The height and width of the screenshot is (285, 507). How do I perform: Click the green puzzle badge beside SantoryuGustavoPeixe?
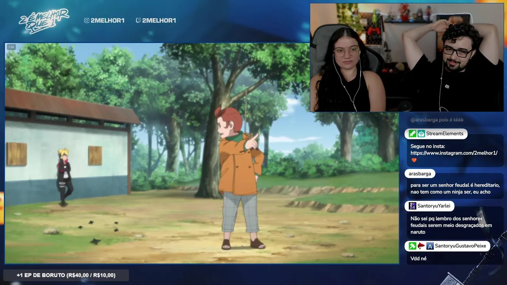coord(412,246)
